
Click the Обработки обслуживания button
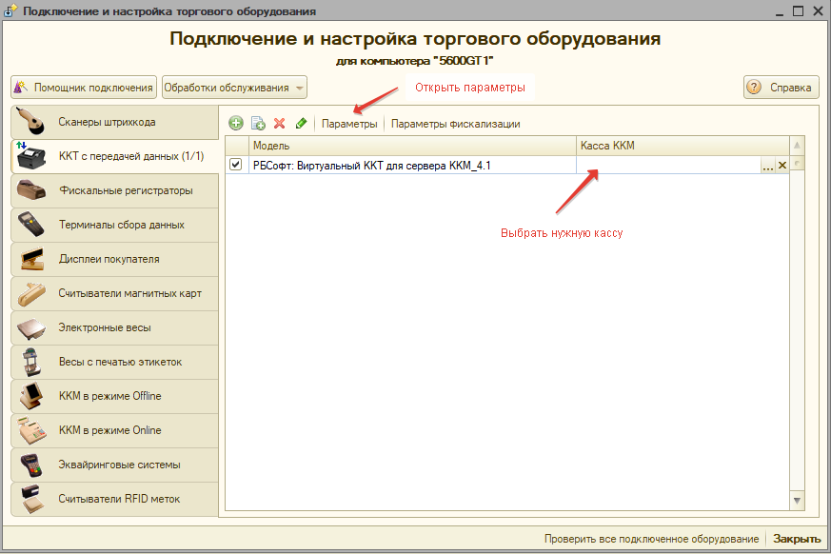(x=234, y=88)
